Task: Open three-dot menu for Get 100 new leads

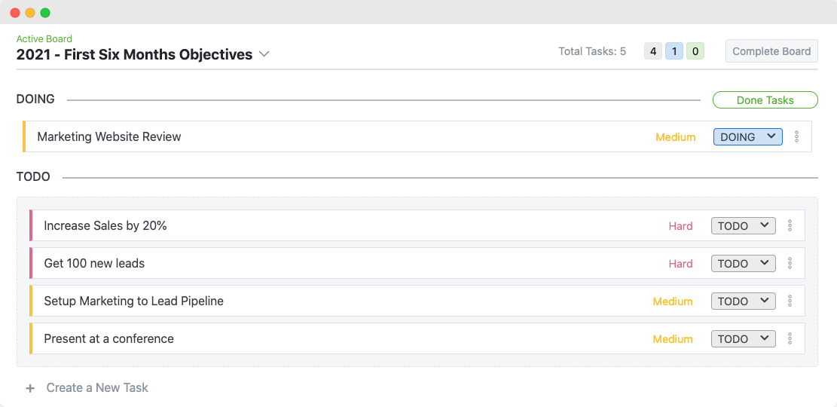Action: 790,263
